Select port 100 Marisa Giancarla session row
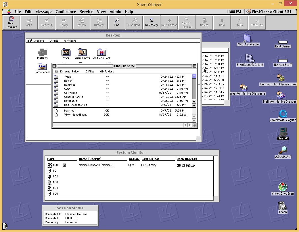Screen dimensions: 299x232 pyautogui.click(x=129, y=165)
